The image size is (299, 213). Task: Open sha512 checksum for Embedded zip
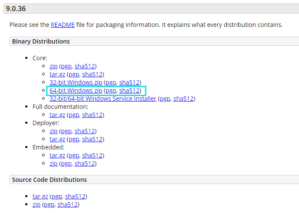click(x=85, y=164)
